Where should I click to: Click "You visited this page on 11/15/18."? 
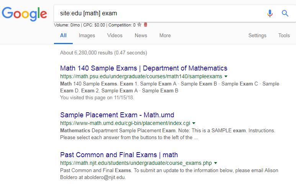[97, 97]
